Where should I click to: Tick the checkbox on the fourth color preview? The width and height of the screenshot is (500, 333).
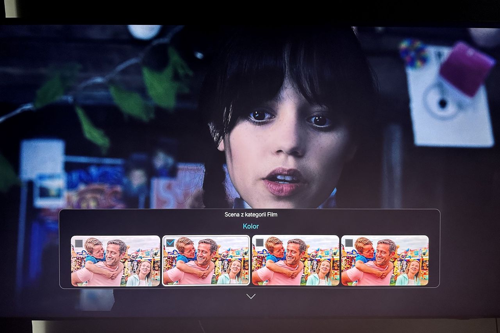point(349,243)
